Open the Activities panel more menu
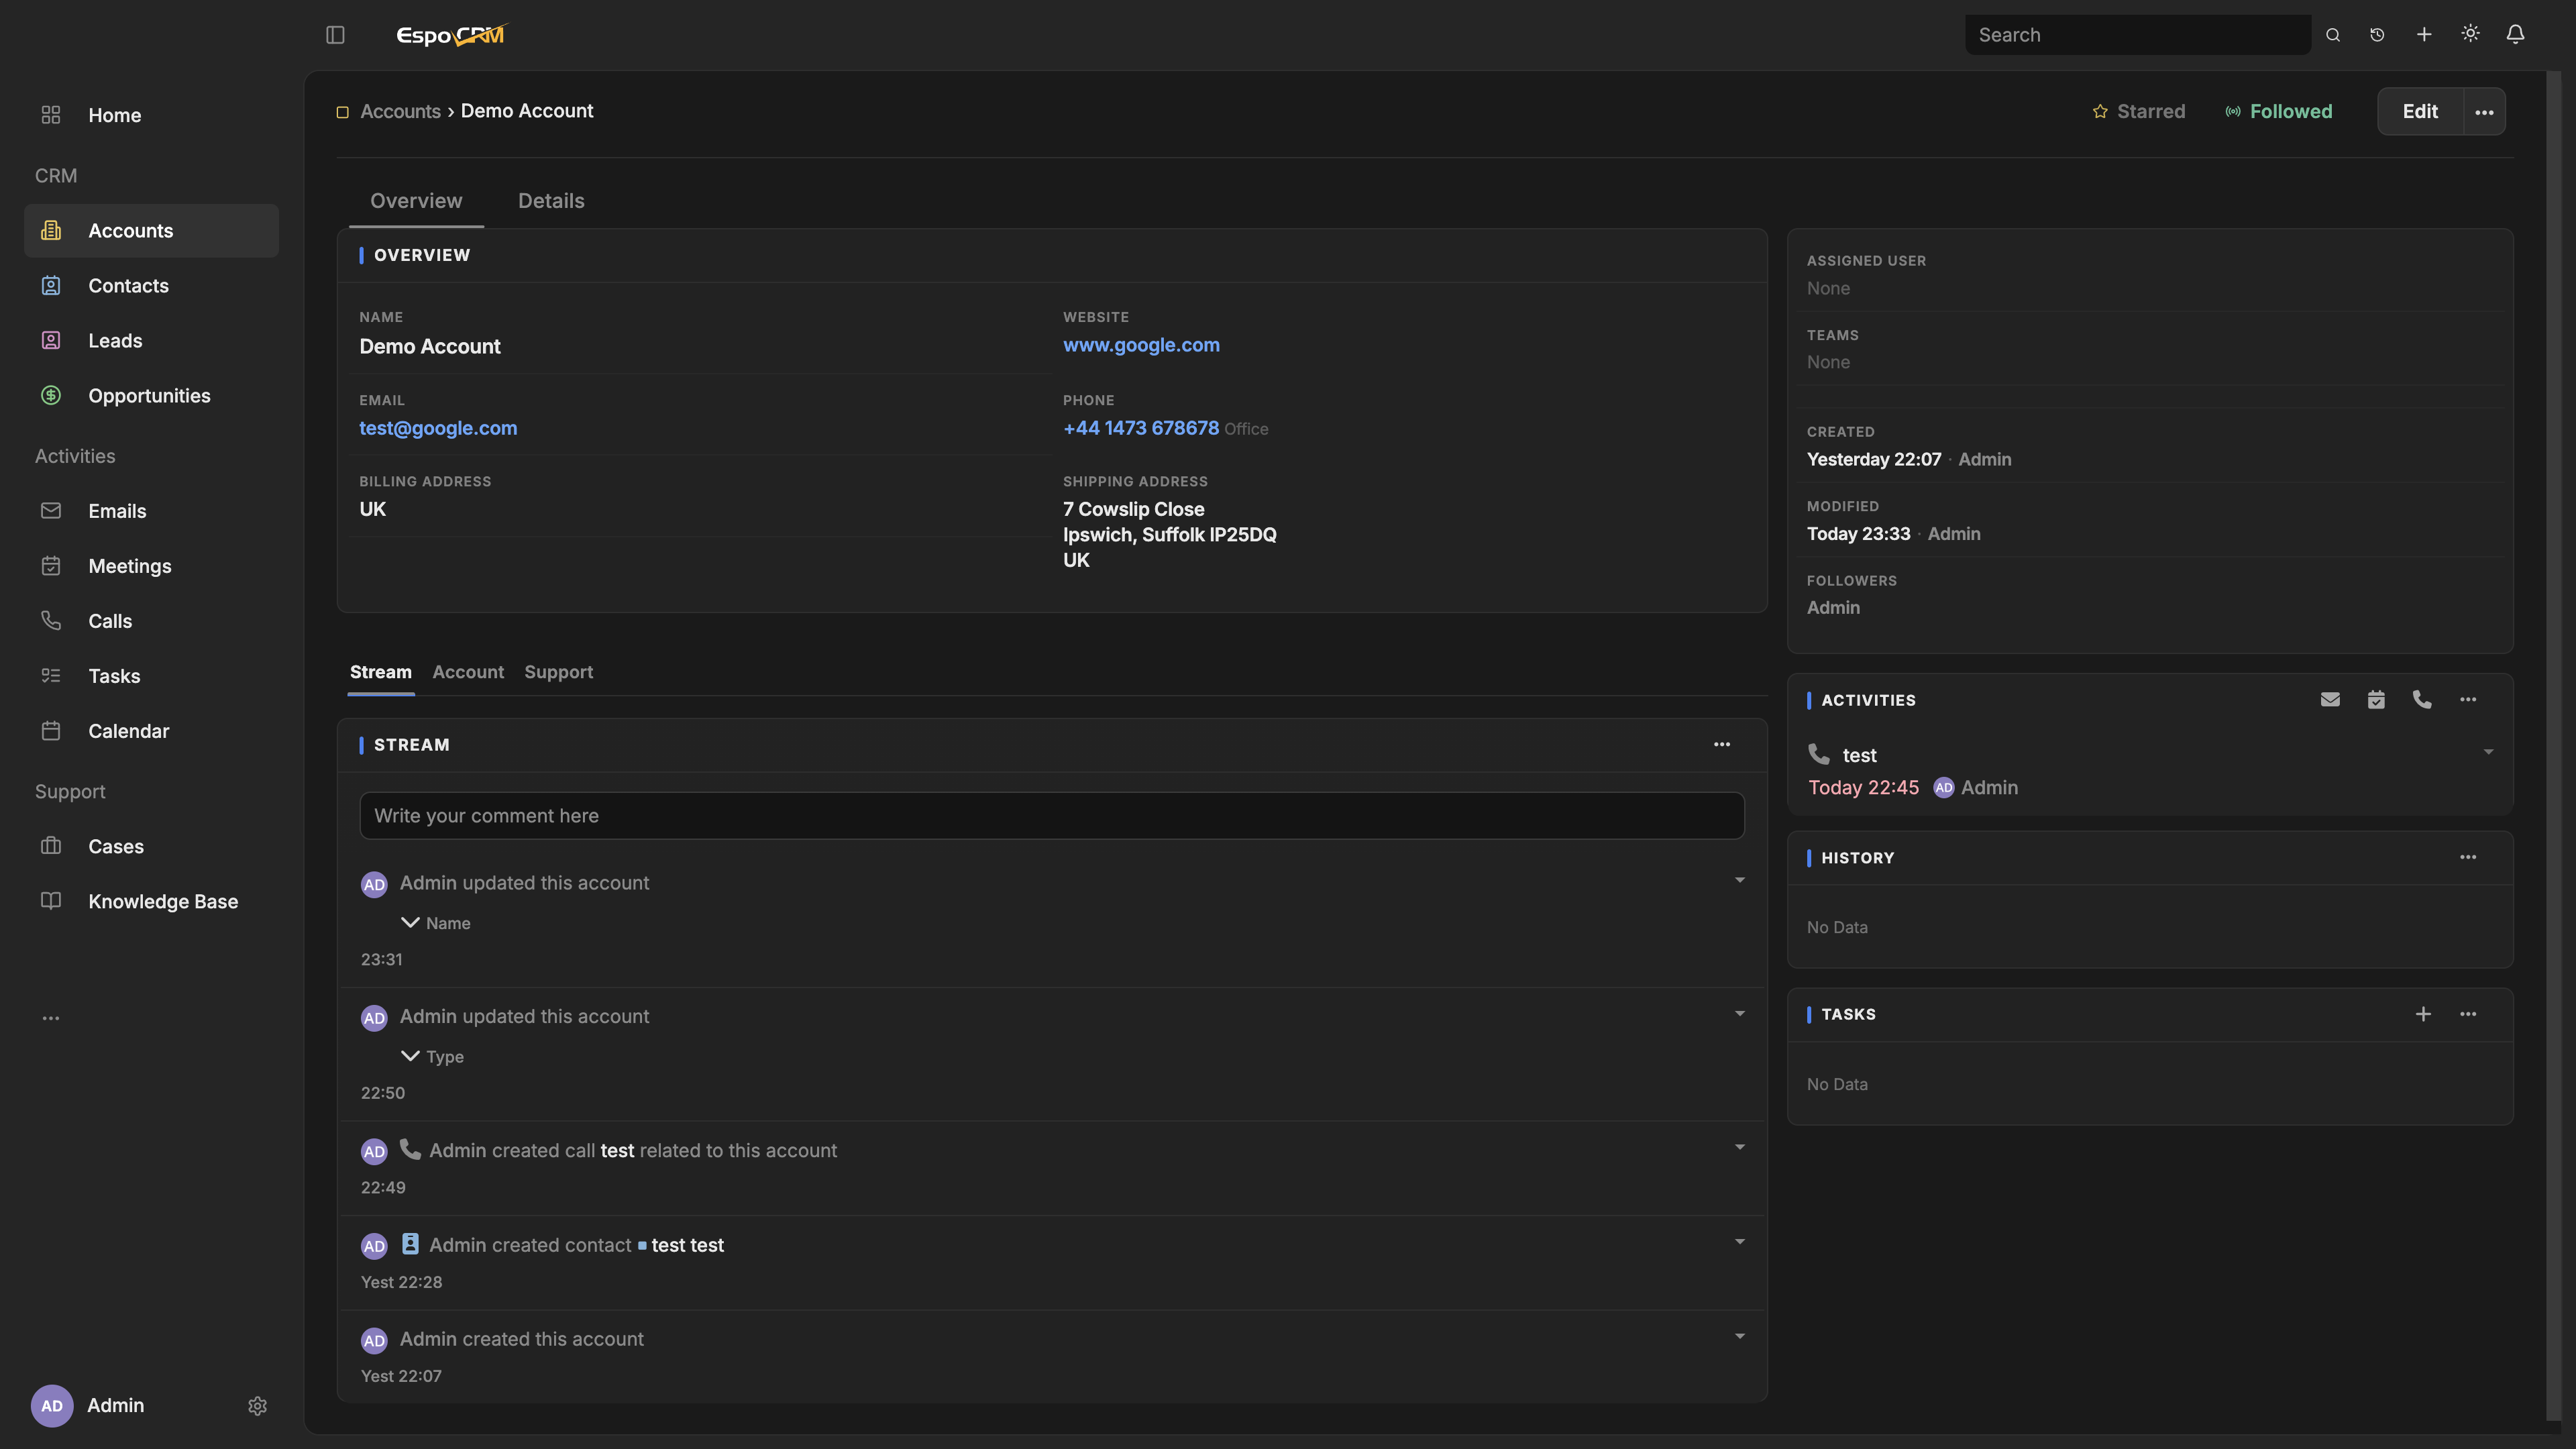 [2468, 700]
